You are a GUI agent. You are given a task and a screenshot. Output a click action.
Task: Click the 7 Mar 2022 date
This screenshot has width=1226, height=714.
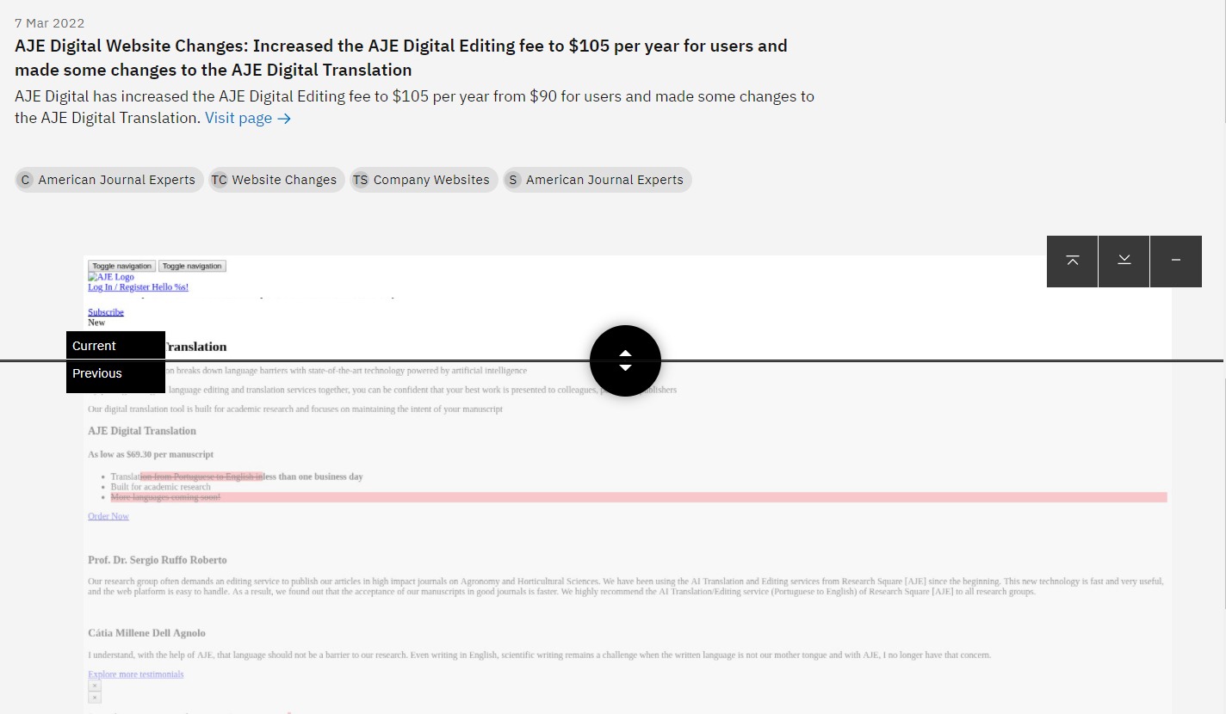point(50,22)
